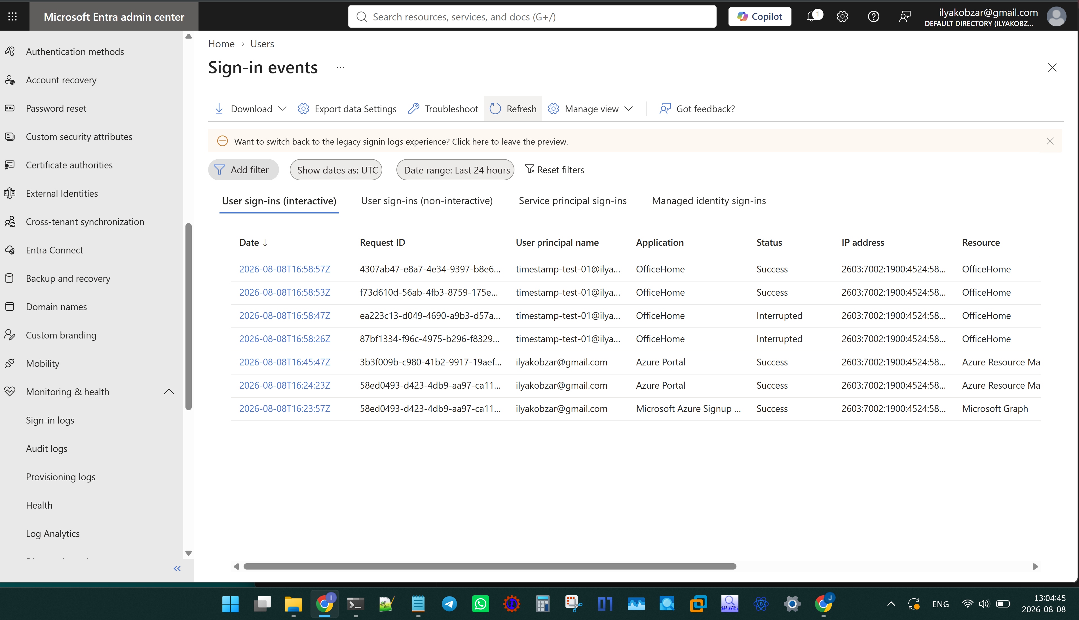
Task: Open Log Analytics menu item
Action: [53, 534]
